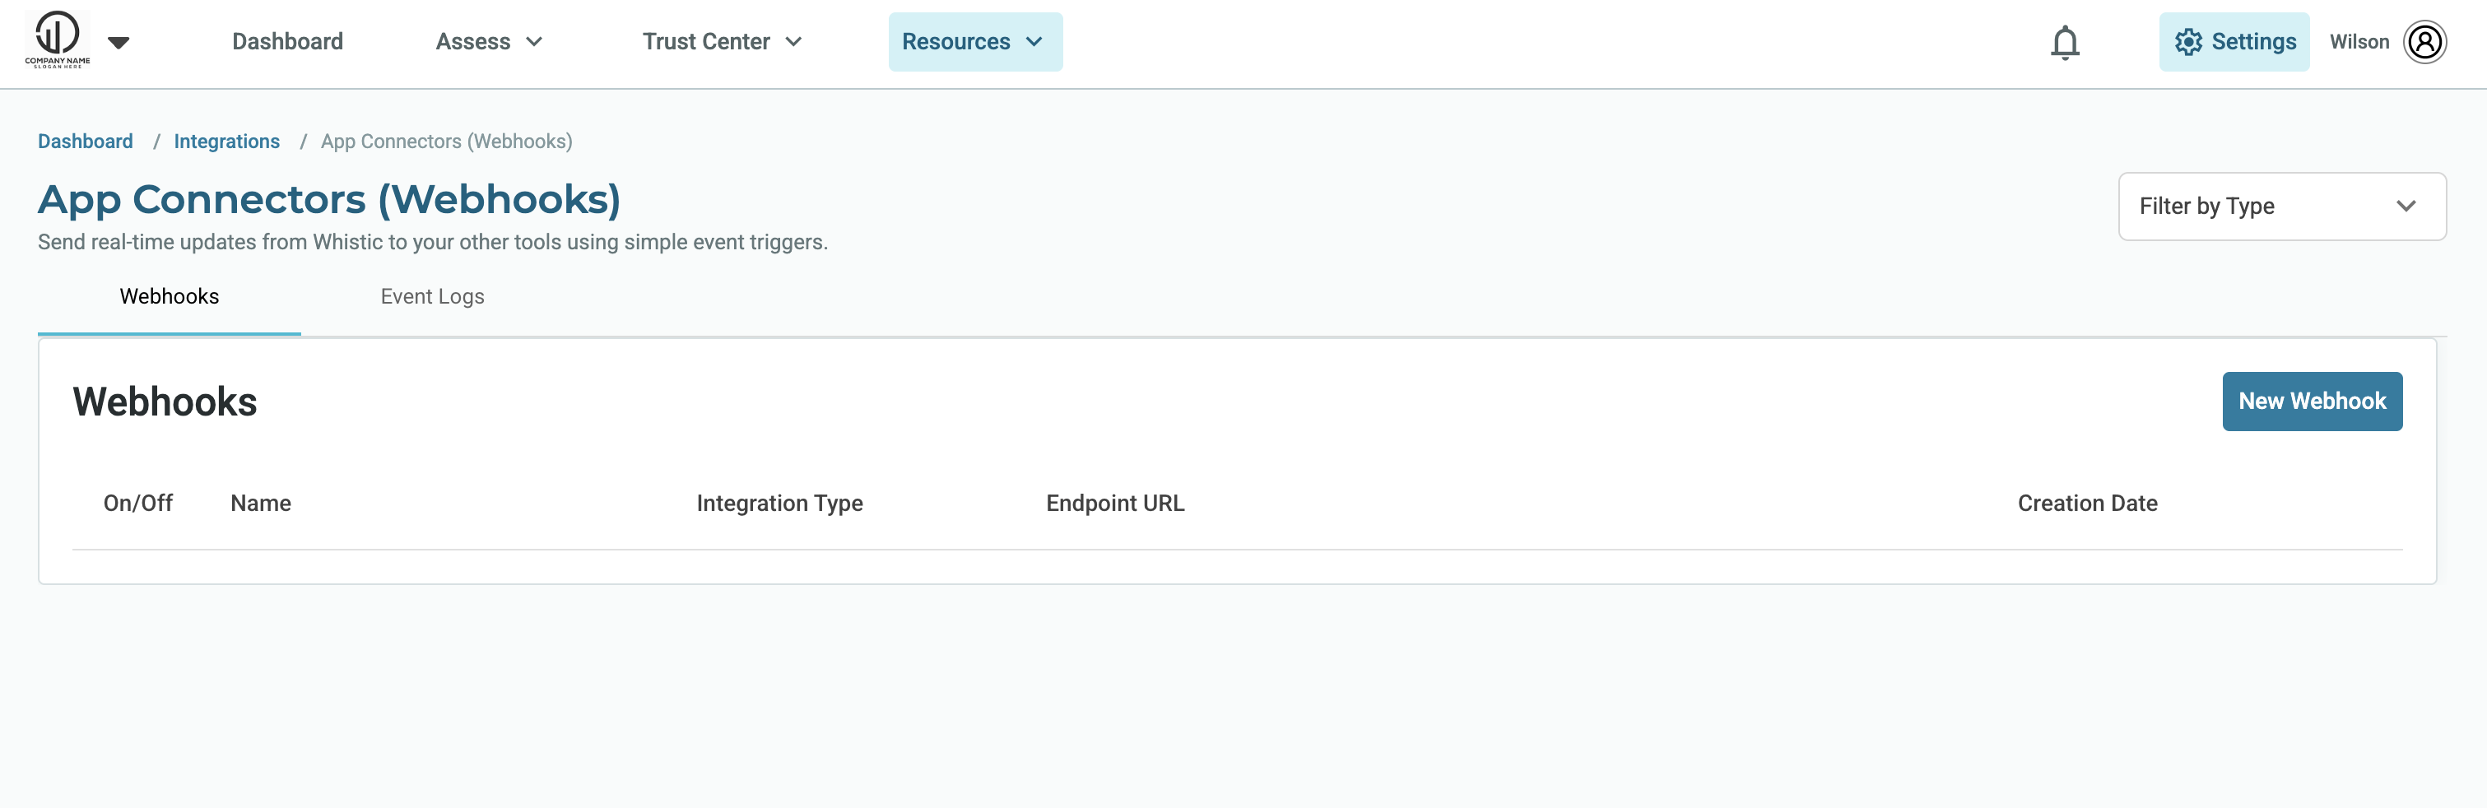Click the Webhooks section heading
The width and height of the screenshot is (2487, 808).
tap(165, 402)
